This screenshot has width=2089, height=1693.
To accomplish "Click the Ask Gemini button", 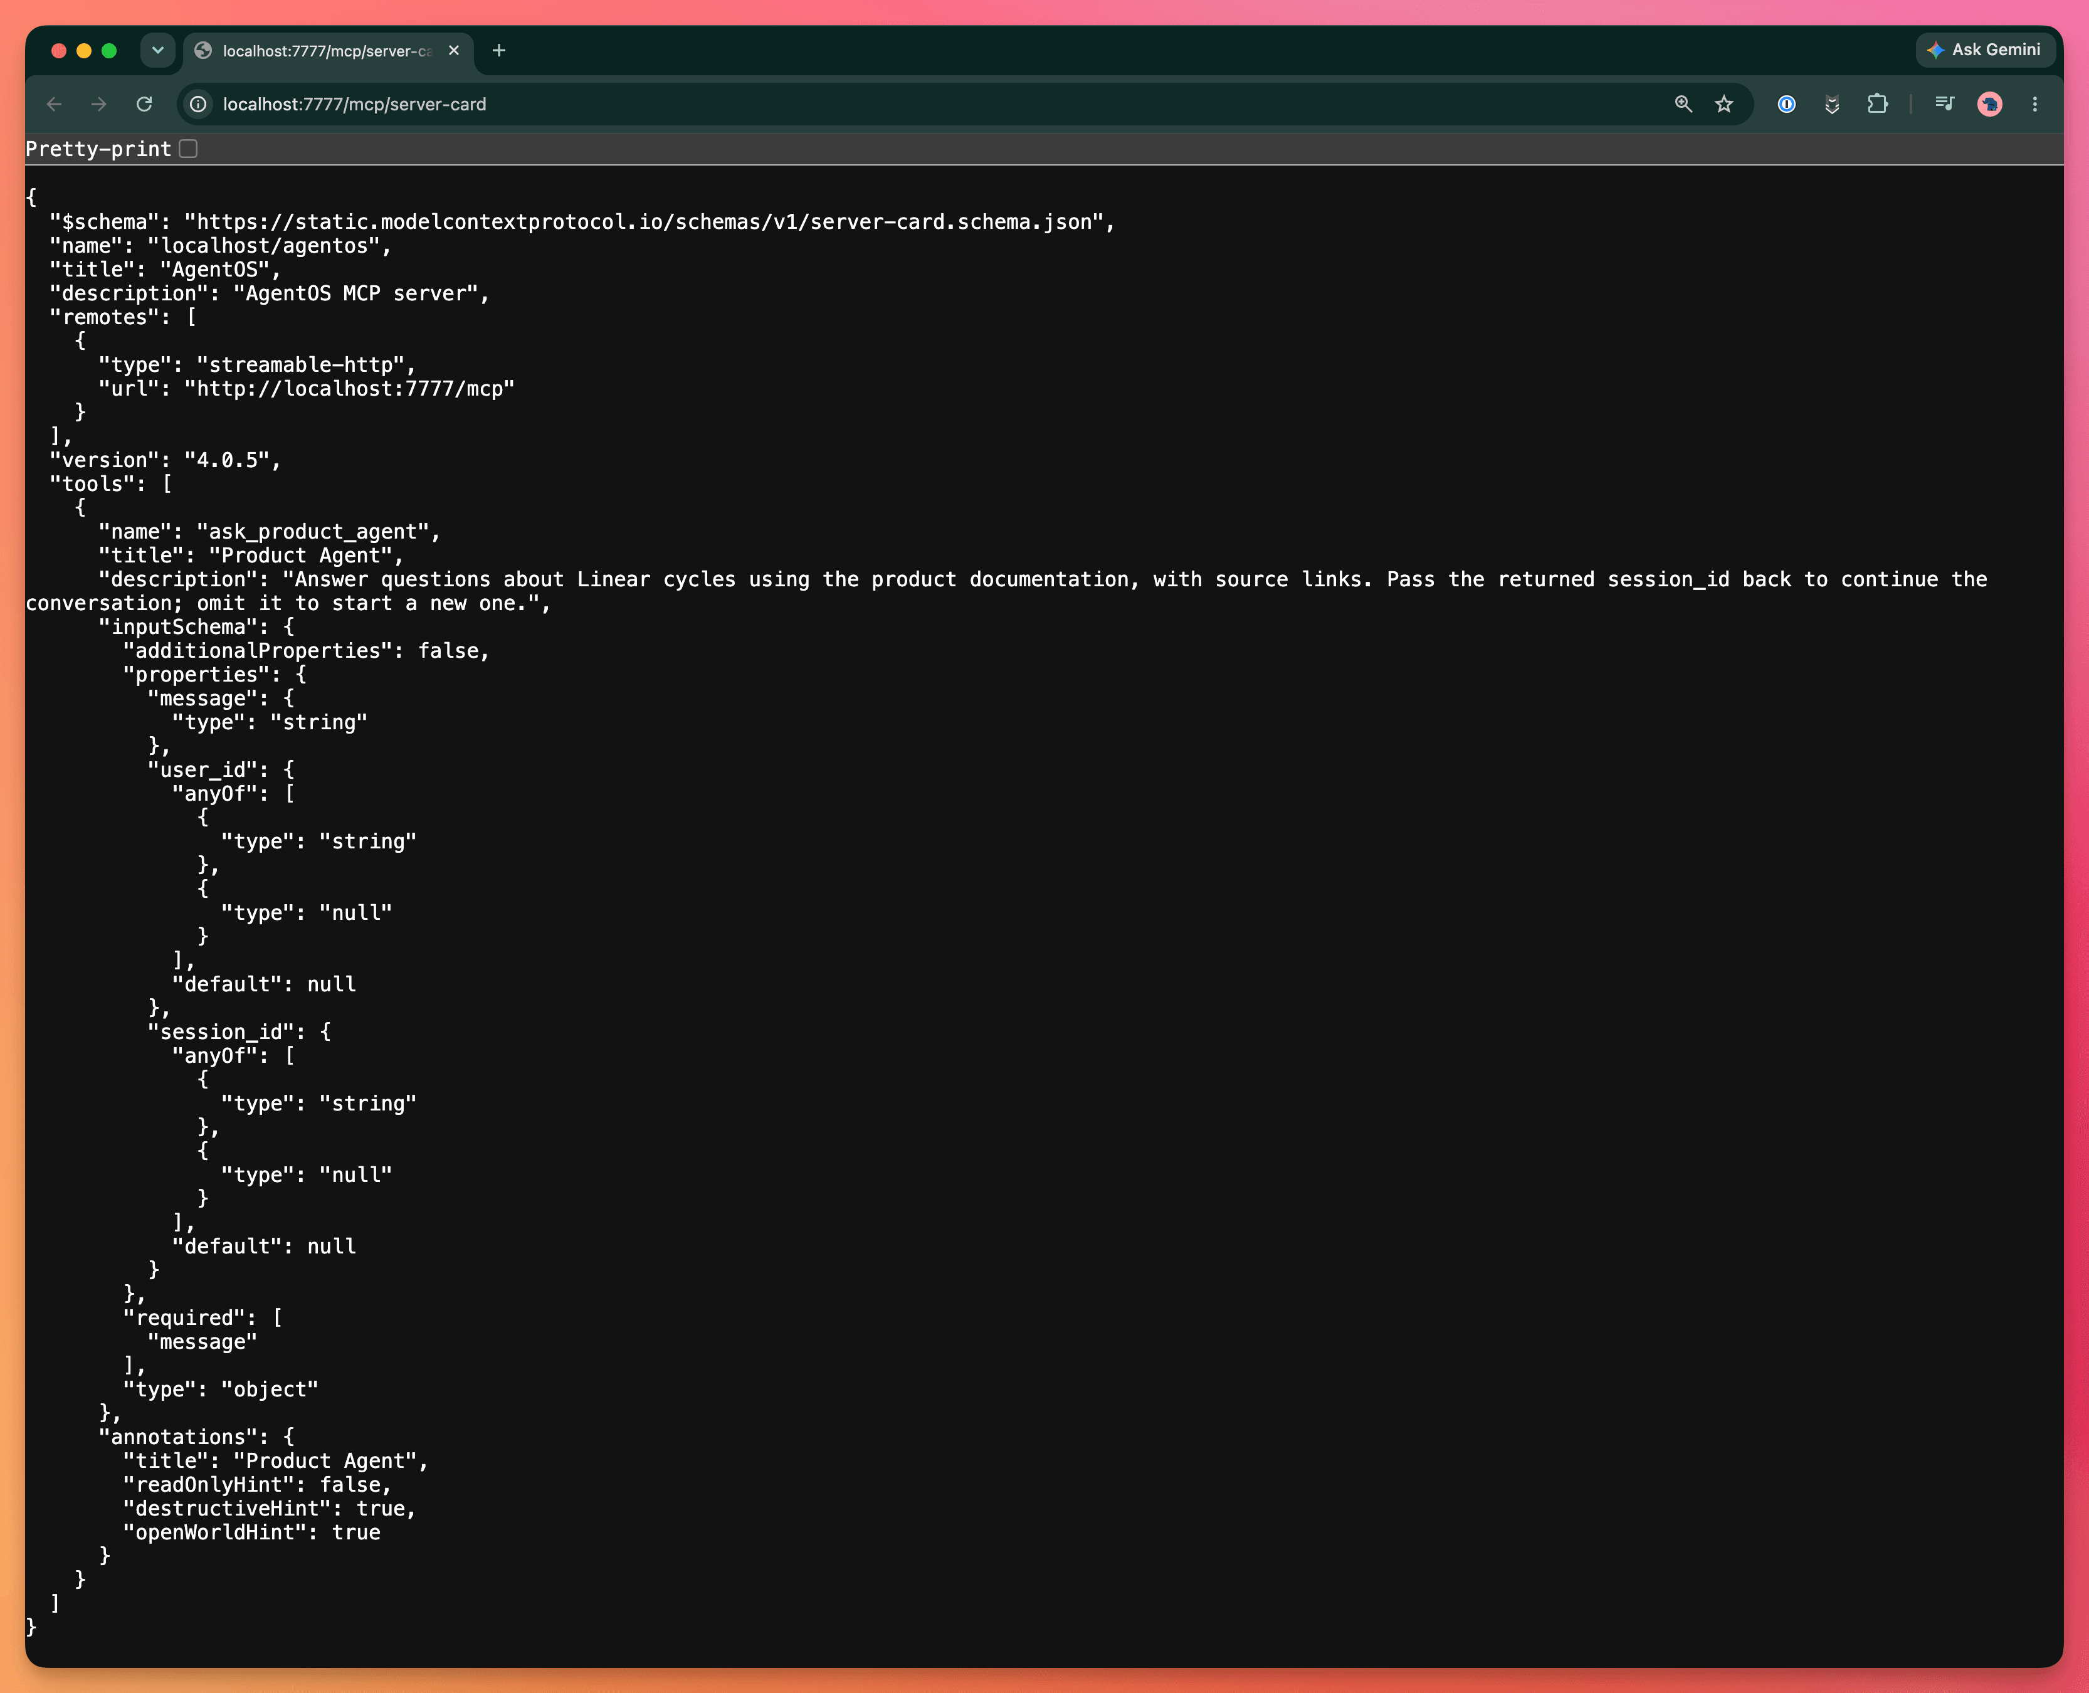I will (1986, 50).
